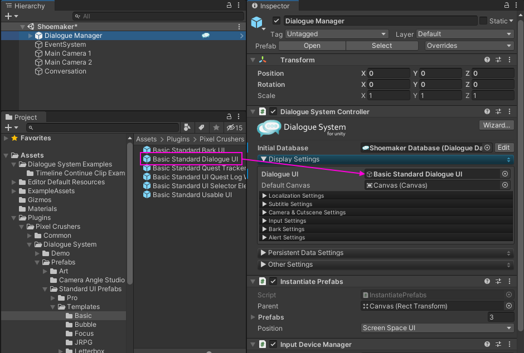Open the Tag dropdown set to Untagged
Viewport: 524px width, 353px height.
point(337,34)
